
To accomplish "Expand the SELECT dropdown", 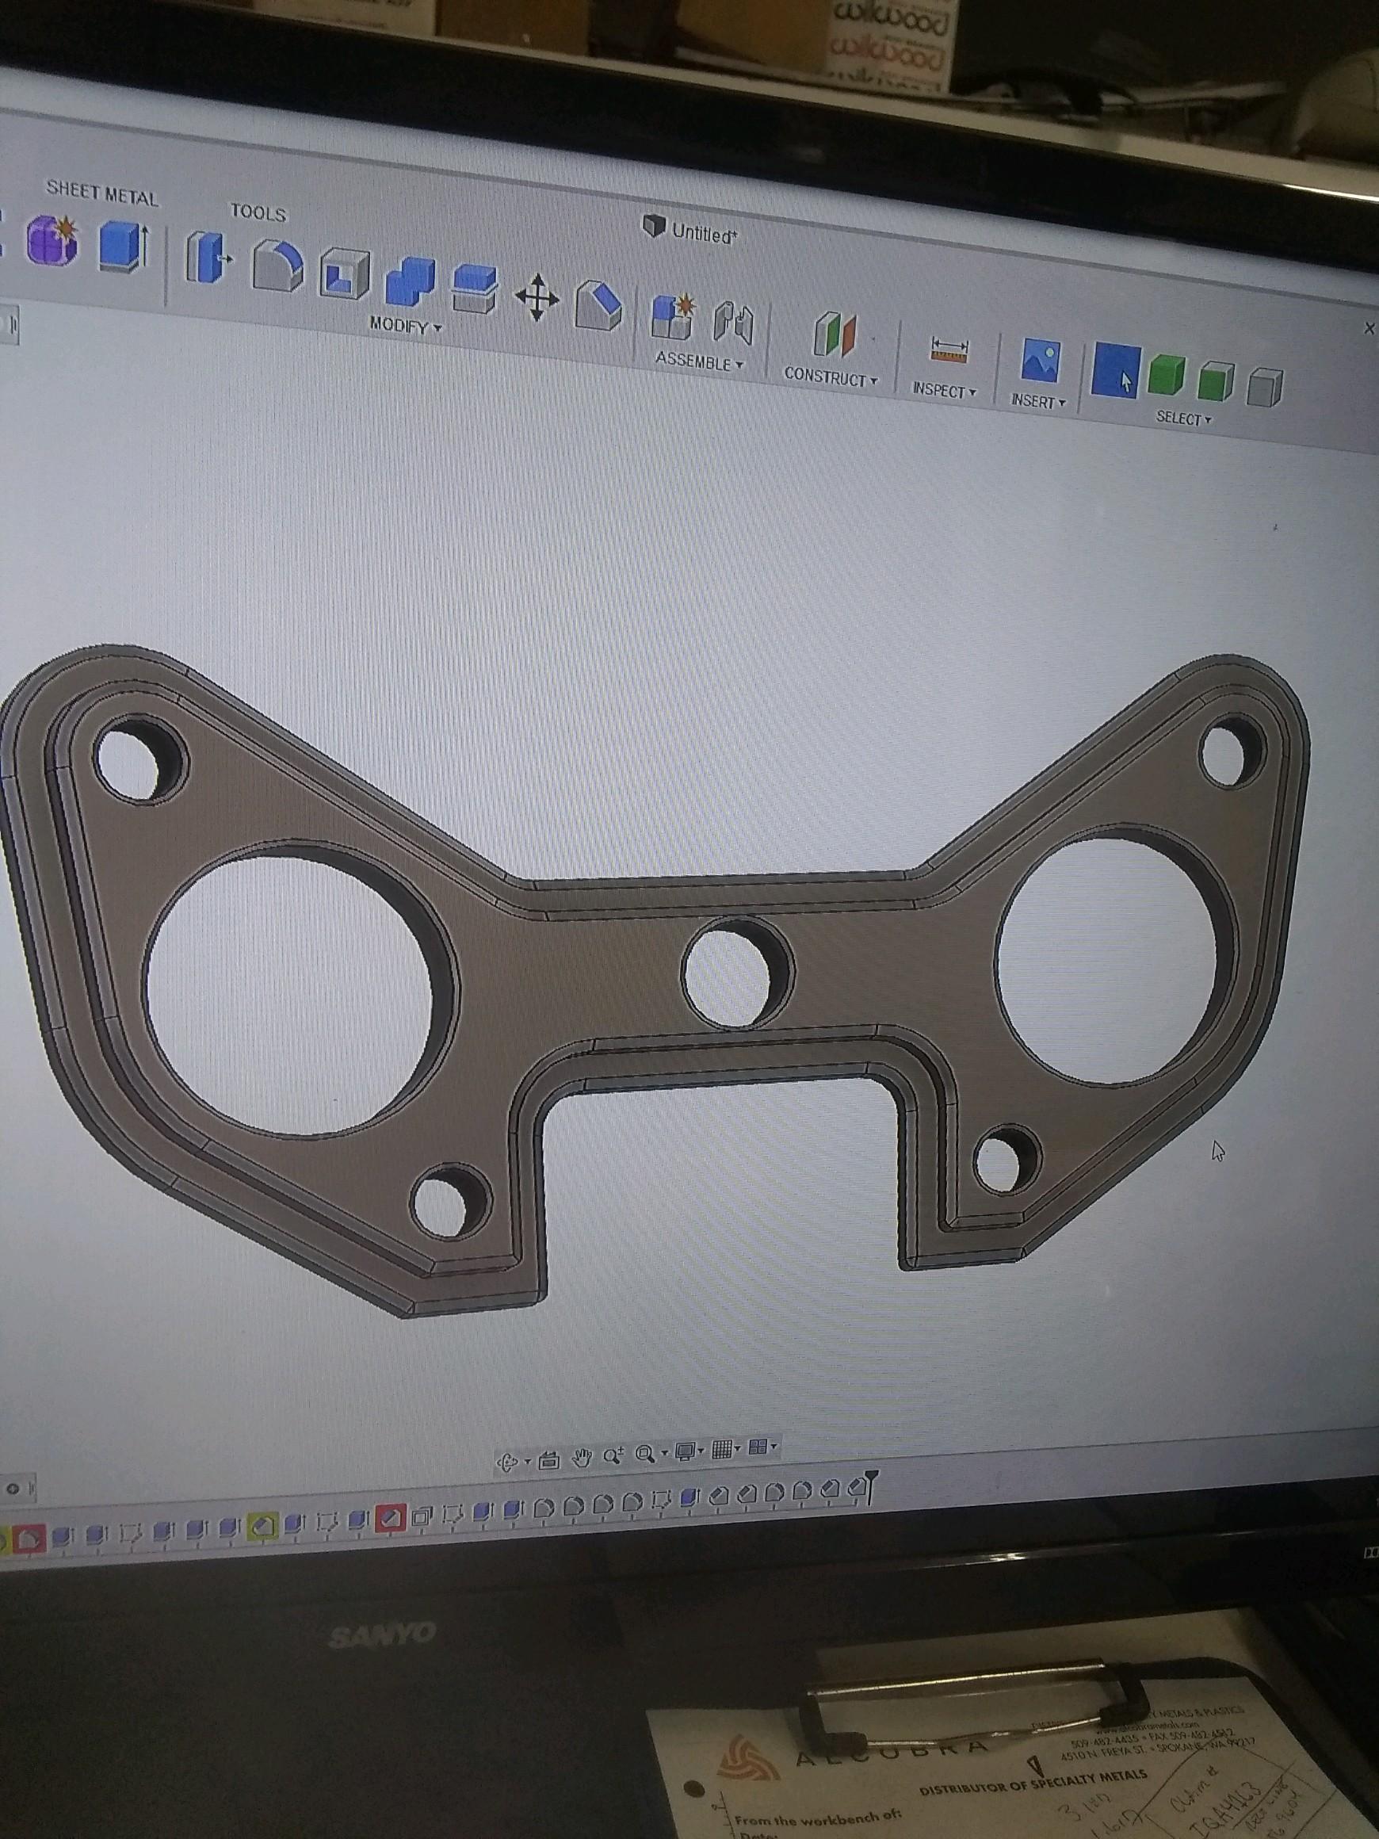I will [1182, 418].
